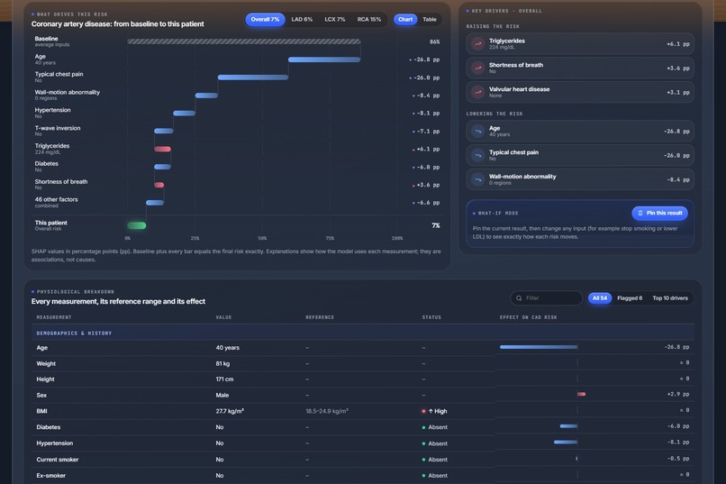
Task: Click the Hypertension effect bar in table
Action: point(566,443)
